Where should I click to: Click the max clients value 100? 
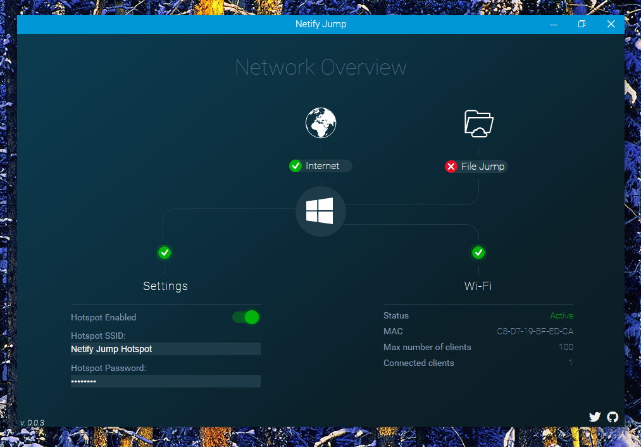[x=566, y=347]
